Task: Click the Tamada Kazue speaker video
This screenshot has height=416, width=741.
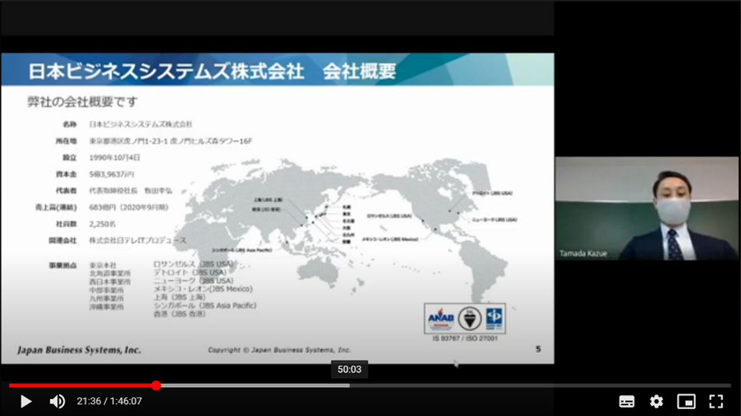Action: pyautogui.click(x=647, y=208)
